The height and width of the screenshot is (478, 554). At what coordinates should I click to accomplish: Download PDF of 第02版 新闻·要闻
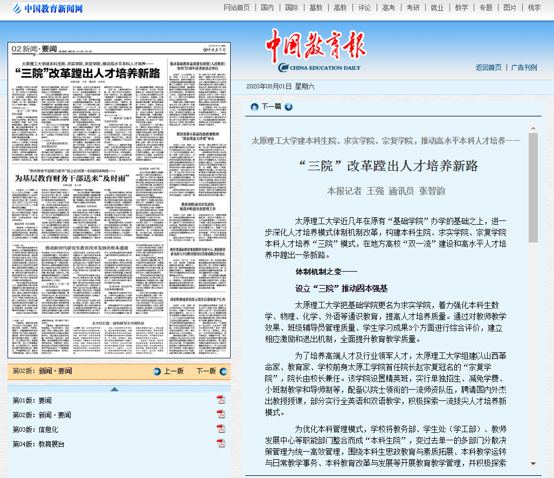click(220, 414)
